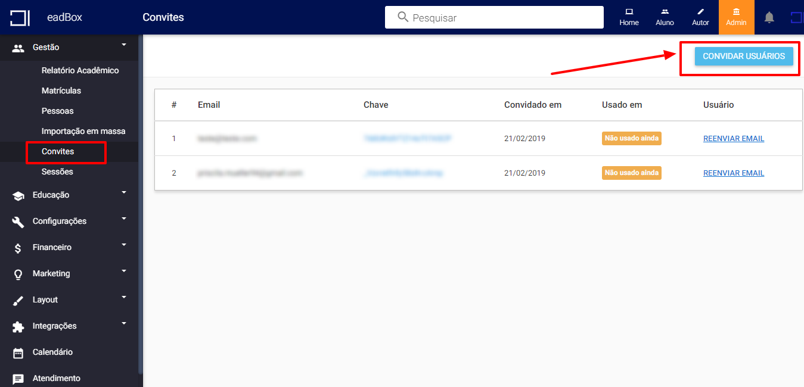The image size is (804, 387).
Task: Click row 1 date 21/02/2019
Action: click(525, 139)
